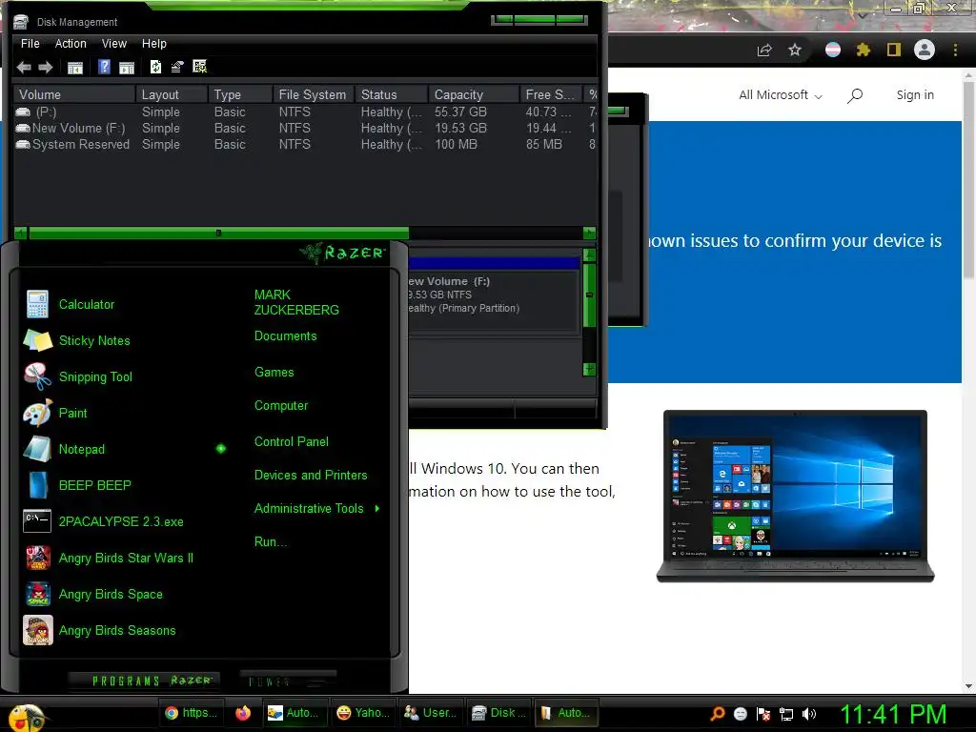This screenshot has height=732, width=976.
Task: Open the Run... dialog
Action: point(270,542)
